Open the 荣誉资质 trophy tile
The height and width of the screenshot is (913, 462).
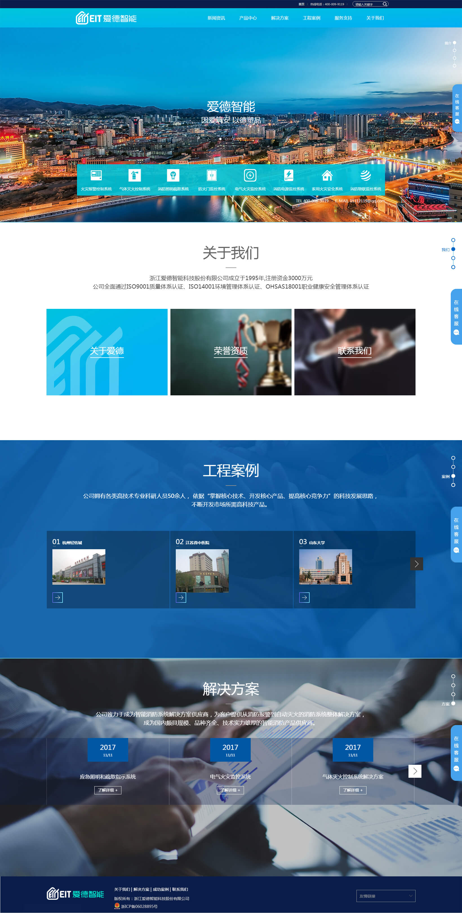pyautogui.click(x=231, y=352)
